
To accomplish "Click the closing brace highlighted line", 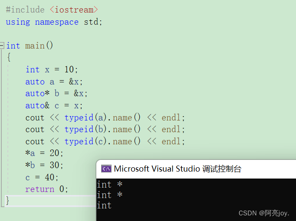I will pyautogui.click(x=50, y=201).
